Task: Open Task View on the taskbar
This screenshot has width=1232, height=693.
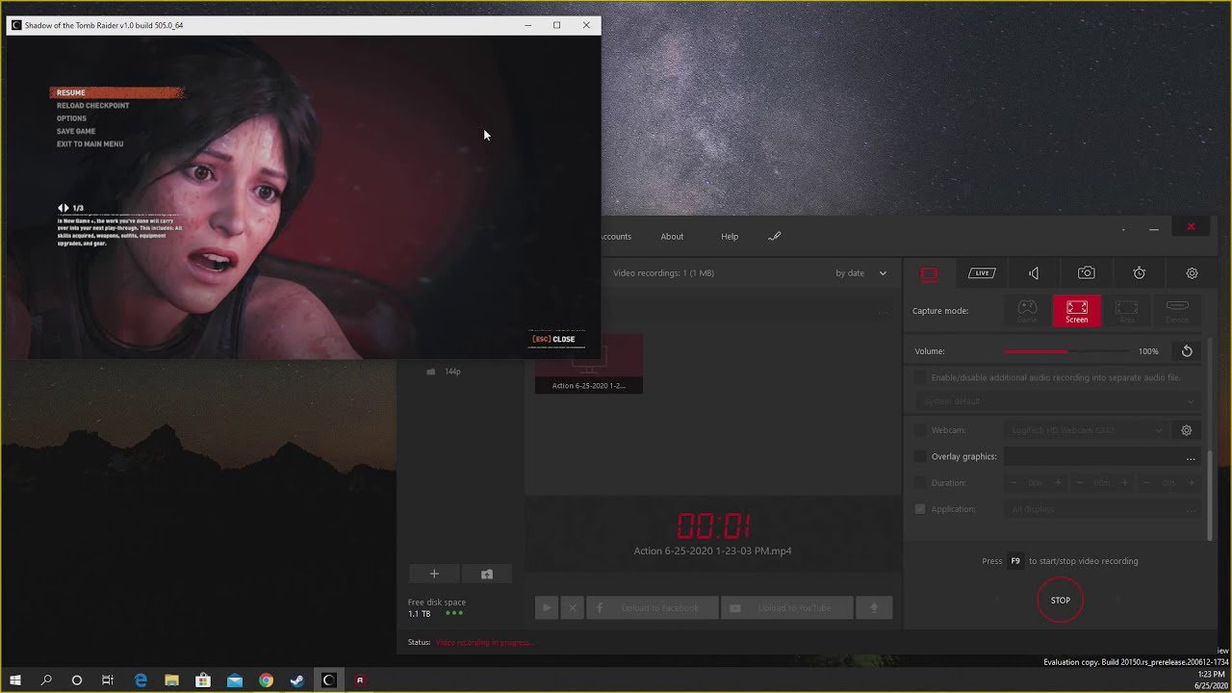Action: (x=108, y=680)
